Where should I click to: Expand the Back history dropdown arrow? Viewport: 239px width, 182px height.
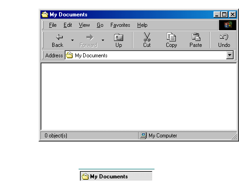[72, 40]
